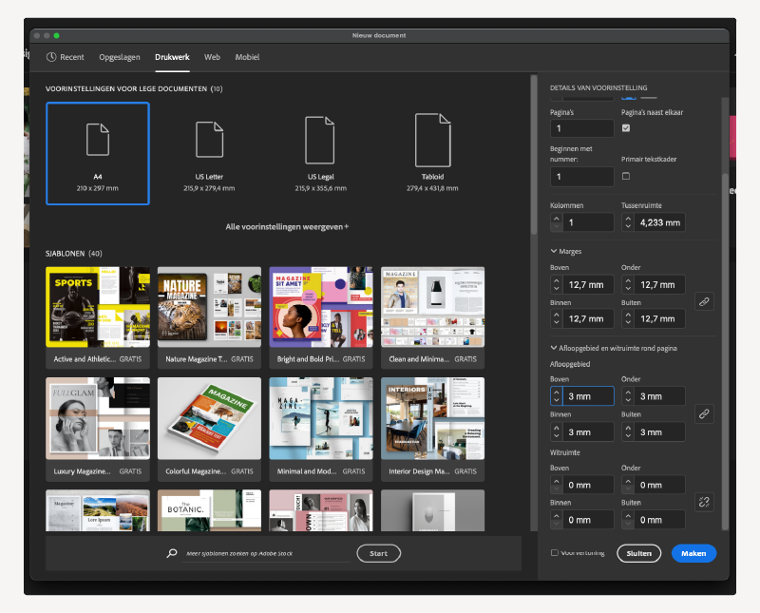Click the broken chain icon next to Witruimte
Image resolution: width=760 pixels, height=613 pixels.
[704, 502]
